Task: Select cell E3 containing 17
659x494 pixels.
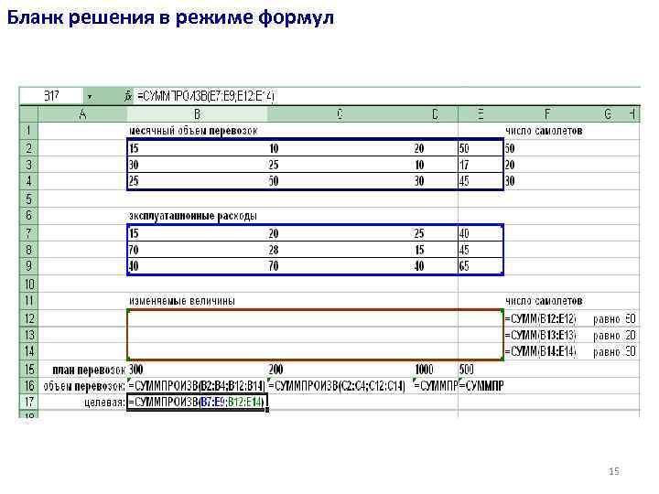Action: [x=481, y=165]
